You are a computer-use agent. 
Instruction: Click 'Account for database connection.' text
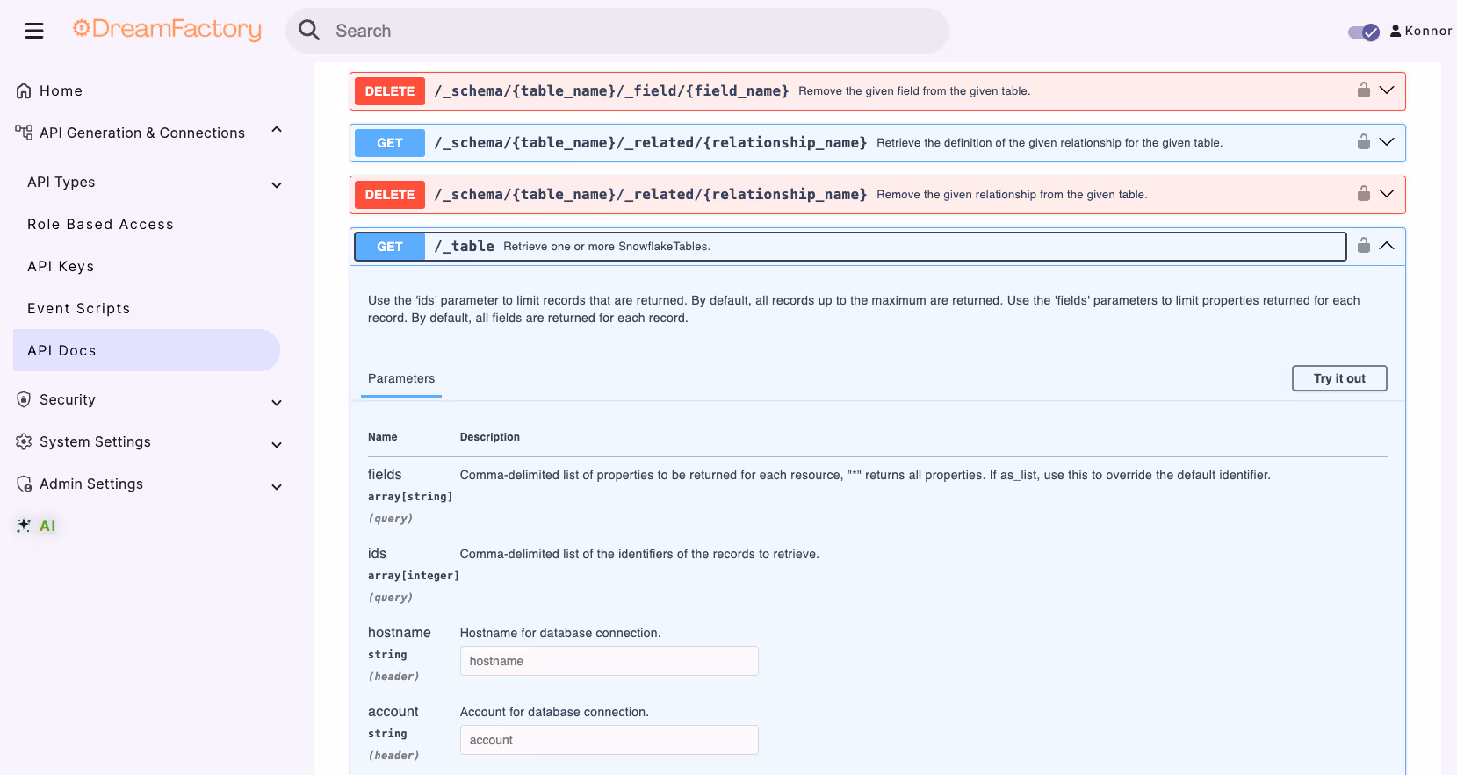click(554, 712)
